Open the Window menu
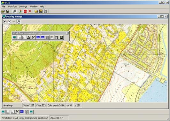170x121 pixels. click(x=34, y=7)
